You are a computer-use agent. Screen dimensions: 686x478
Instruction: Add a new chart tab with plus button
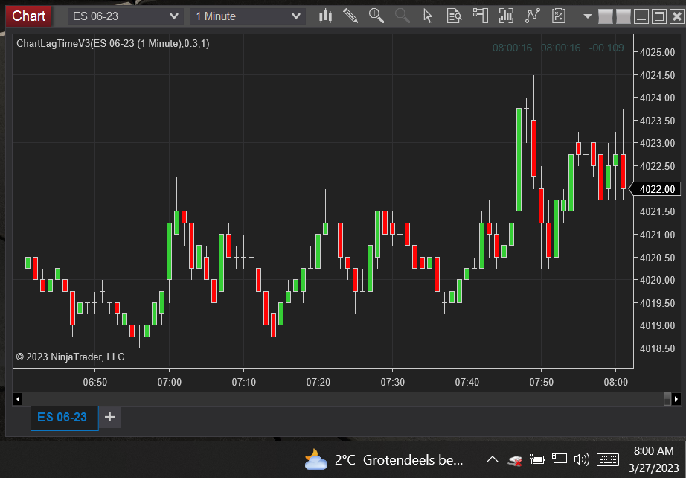click(x=109, y=418)
